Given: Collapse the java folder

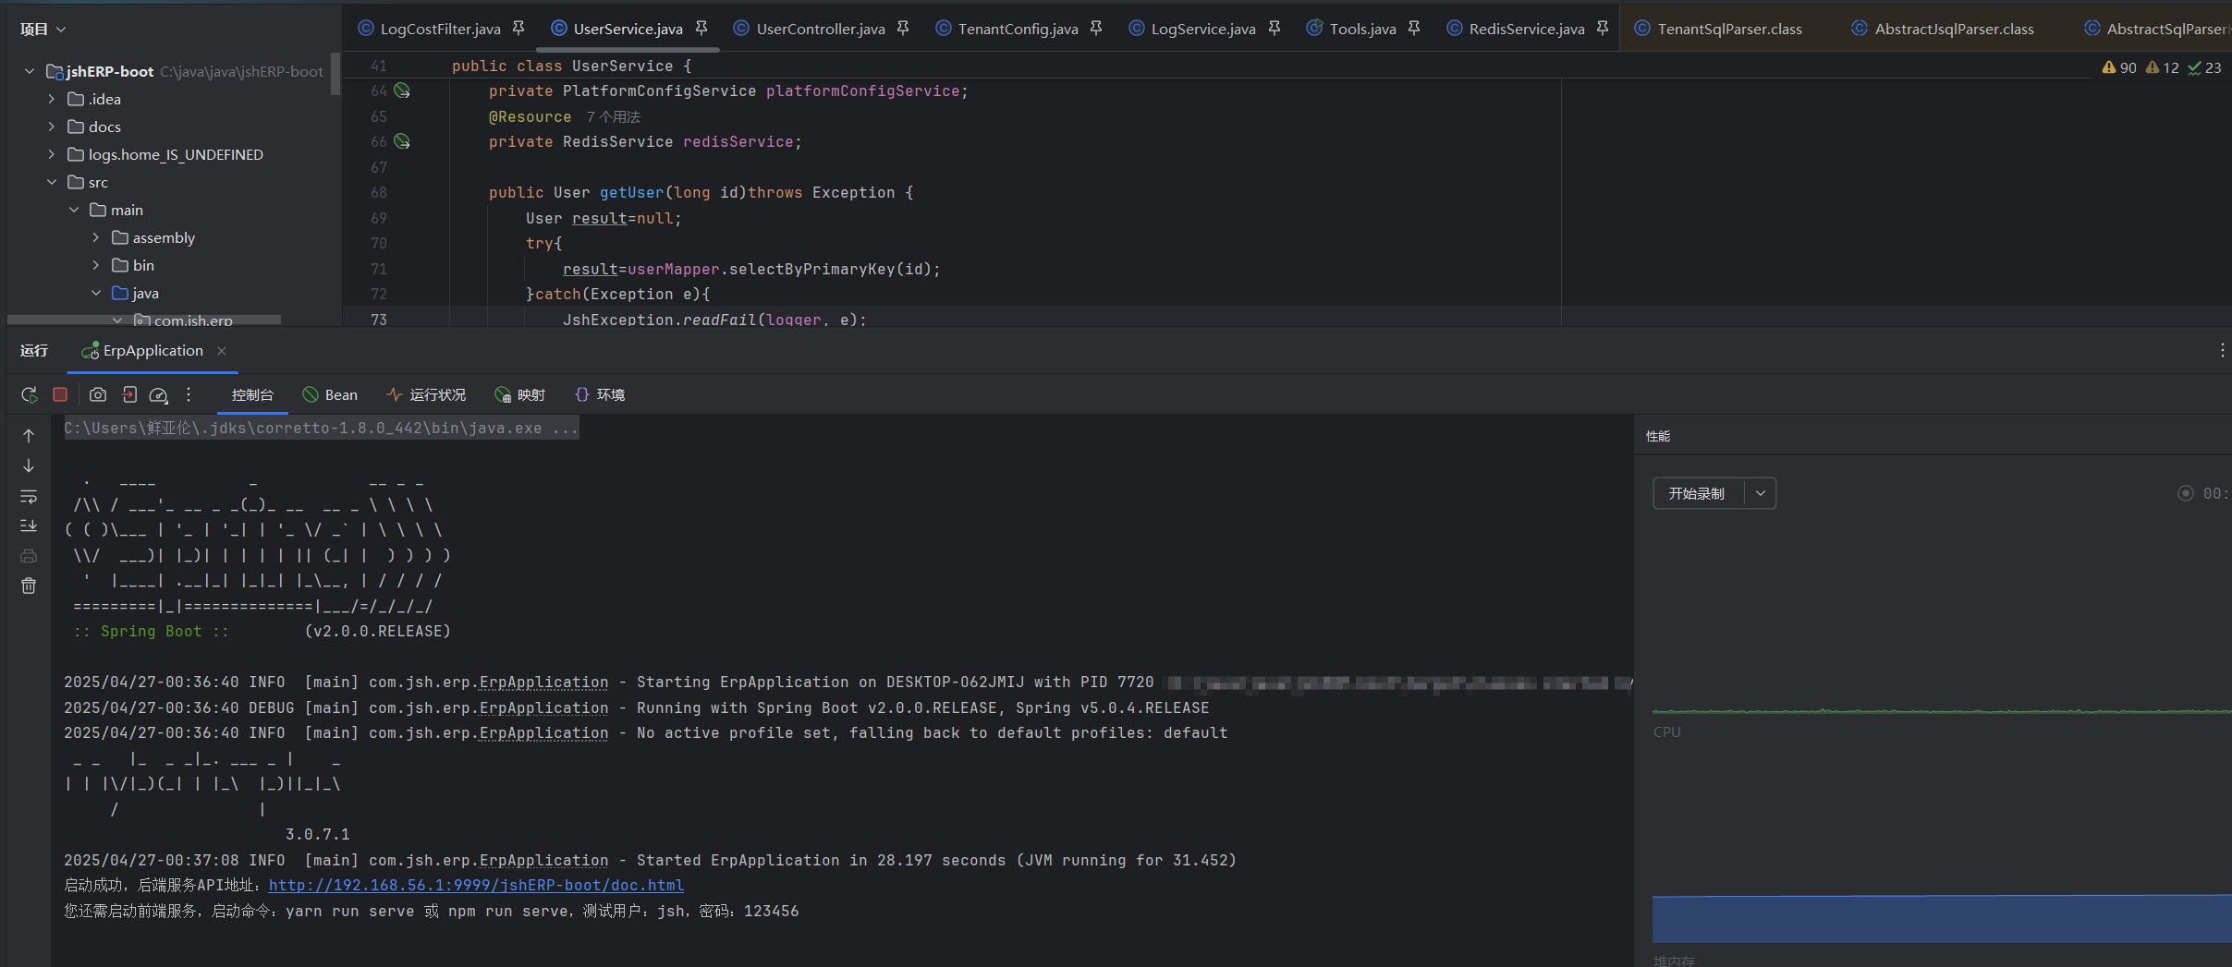Looking at the screenshot, I should pos(96,293).
